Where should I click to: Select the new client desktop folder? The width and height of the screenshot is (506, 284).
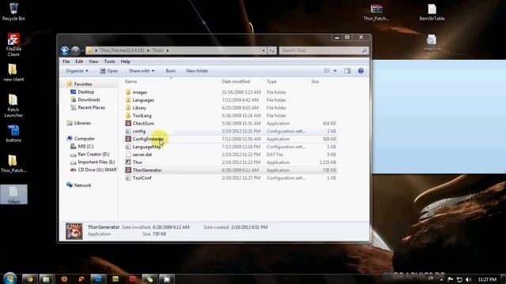point(13,73)
